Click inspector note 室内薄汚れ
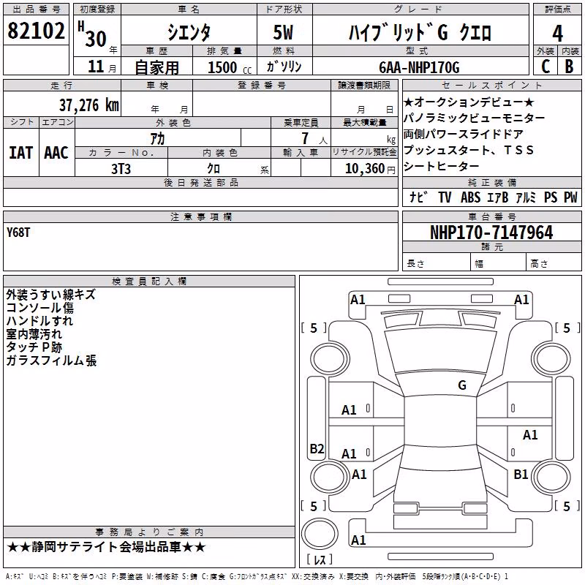The image size is (585, 585). point(34,334)
